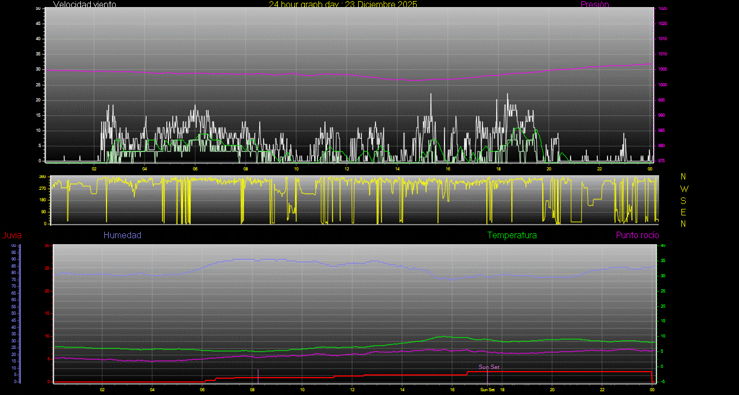Screen dimensions: 739x395
Task: Click the 270 value on wind direction axis
Action: coord(42,188)
